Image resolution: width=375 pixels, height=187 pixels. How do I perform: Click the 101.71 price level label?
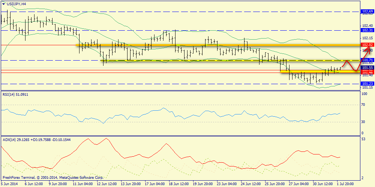tap(367, 60)
